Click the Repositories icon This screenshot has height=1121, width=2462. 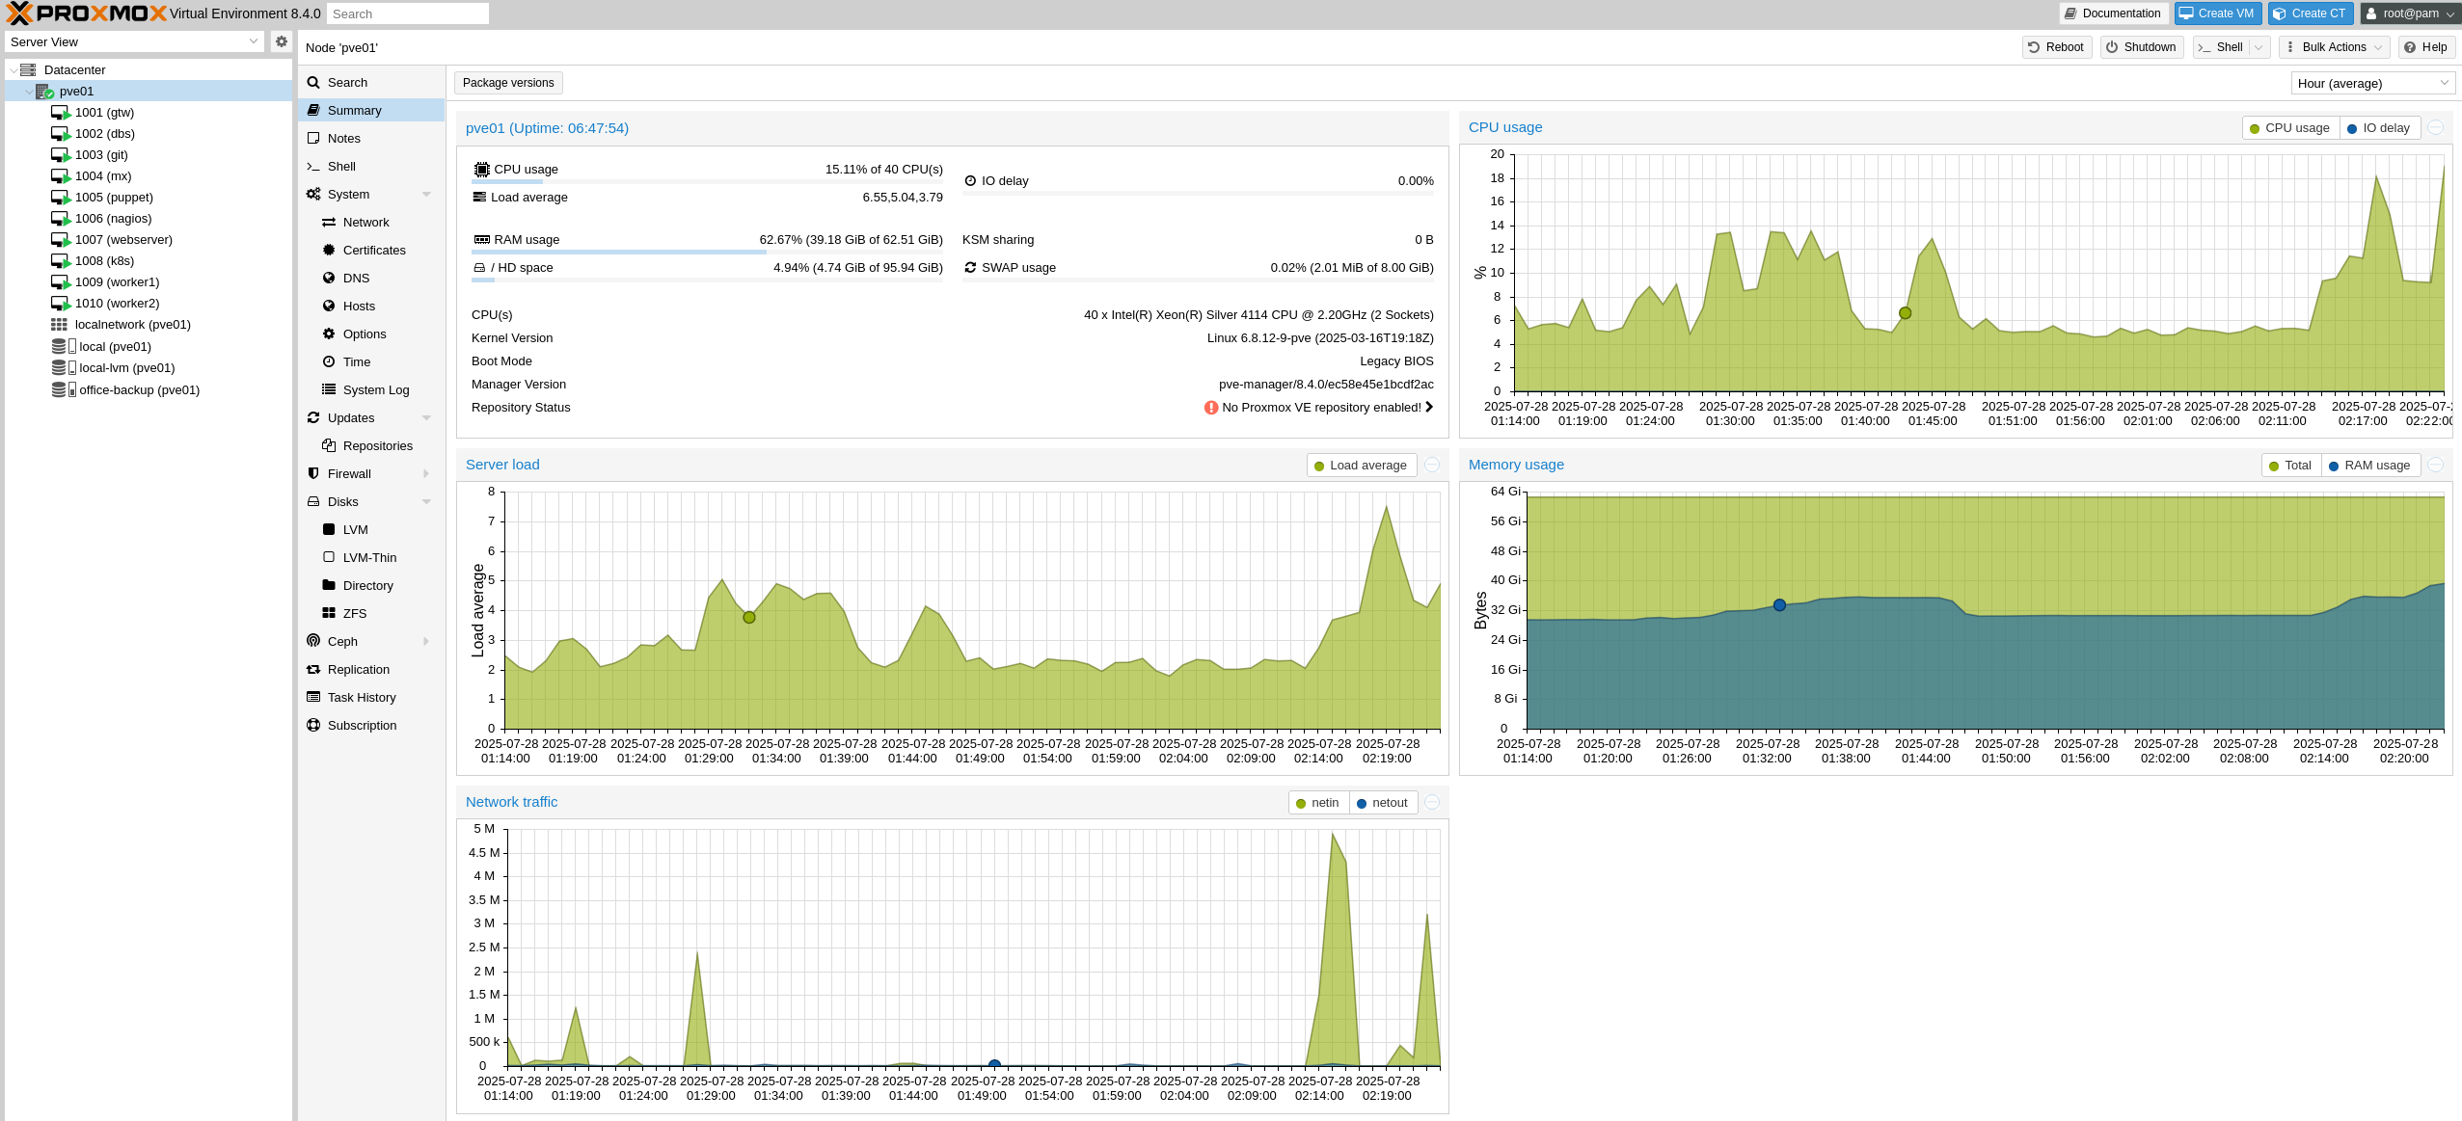tap(329, 445)
